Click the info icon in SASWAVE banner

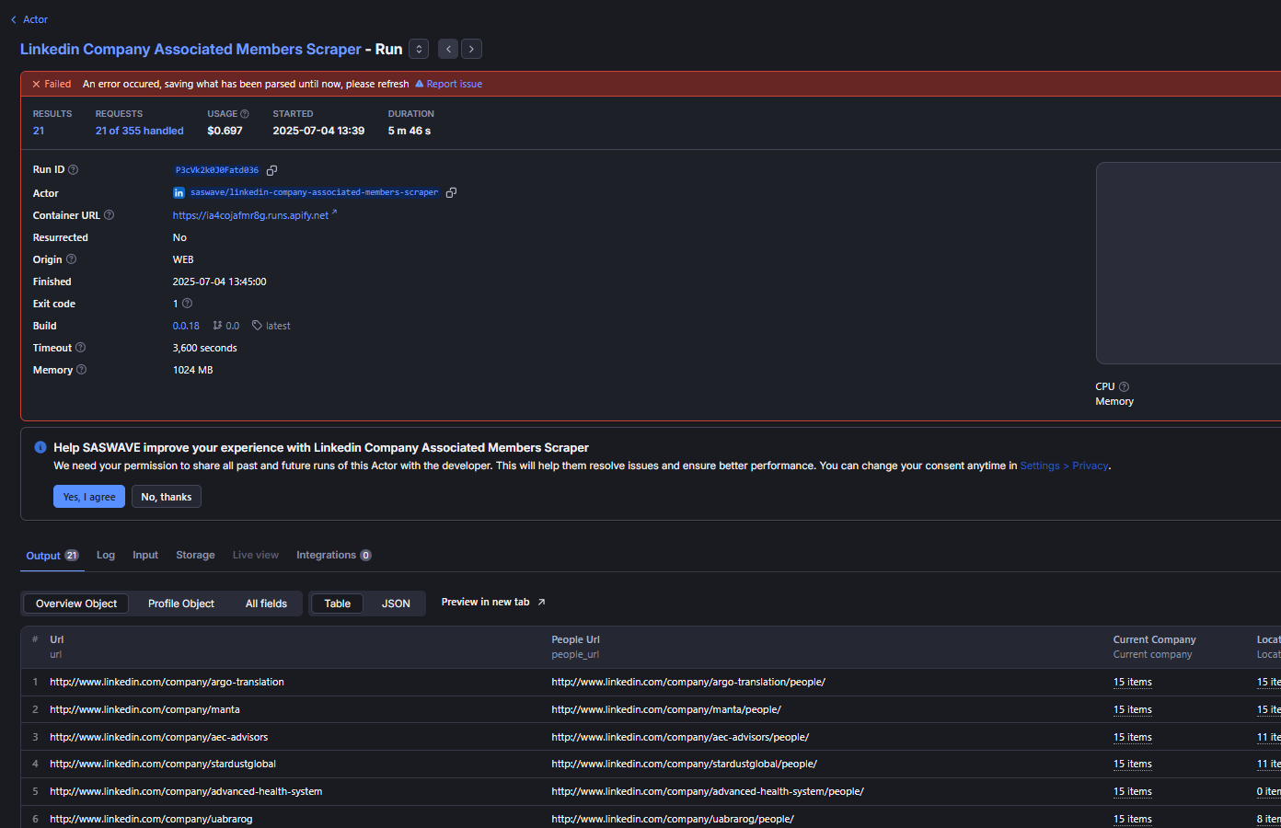click(x=40, y=447)
